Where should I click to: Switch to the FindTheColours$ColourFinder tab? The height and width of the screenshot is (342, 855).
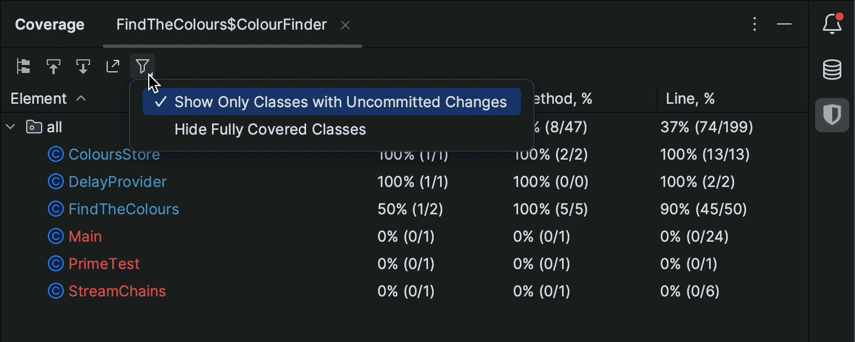coord(221,25)
